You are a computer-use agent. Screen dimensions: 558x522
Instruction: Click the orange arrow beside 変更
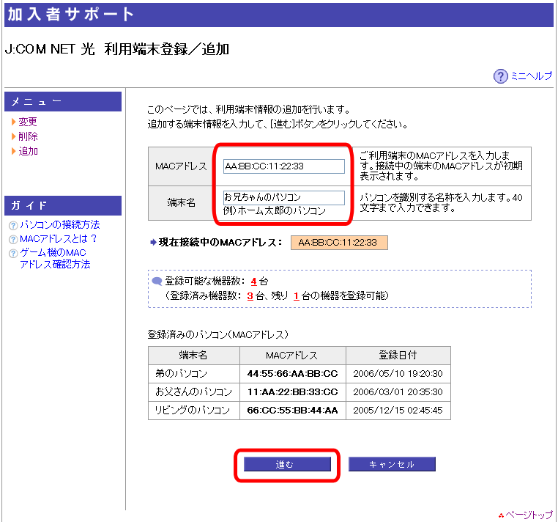pyautogui.click(x=13, y=122)
